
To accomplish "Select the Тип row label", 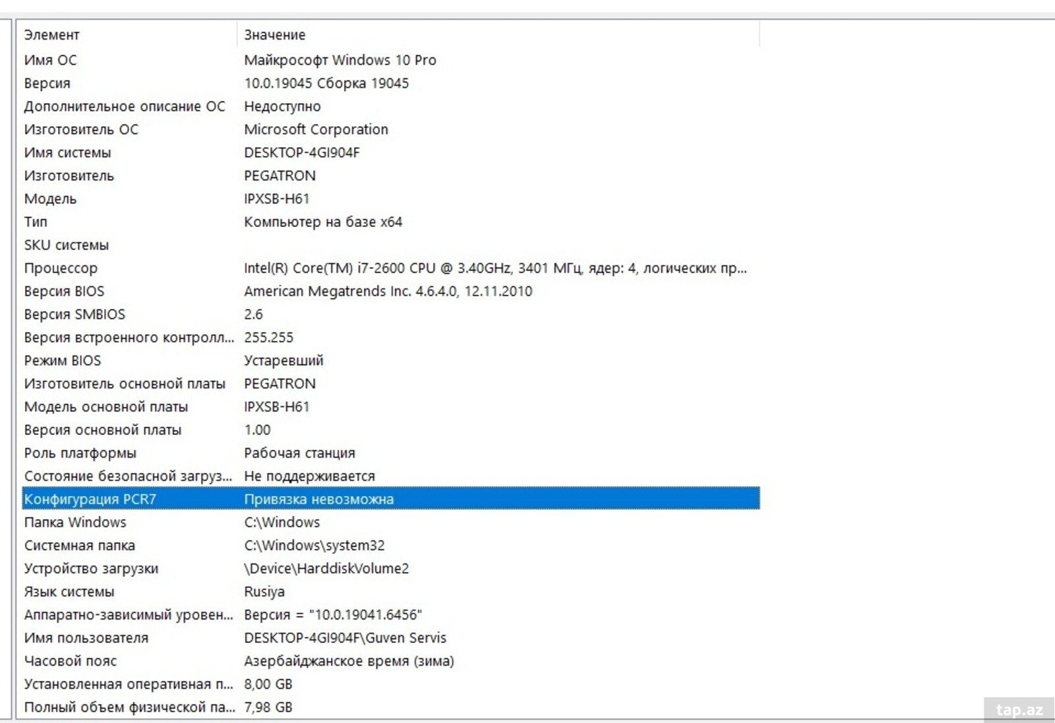I will click(36, 222).
